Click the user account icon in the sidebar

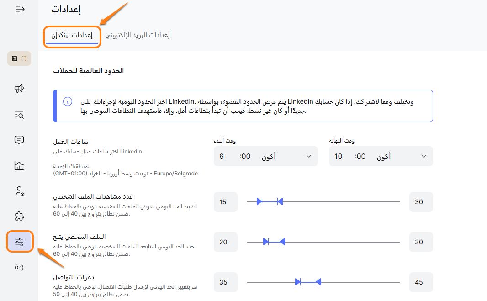(19, 191)
